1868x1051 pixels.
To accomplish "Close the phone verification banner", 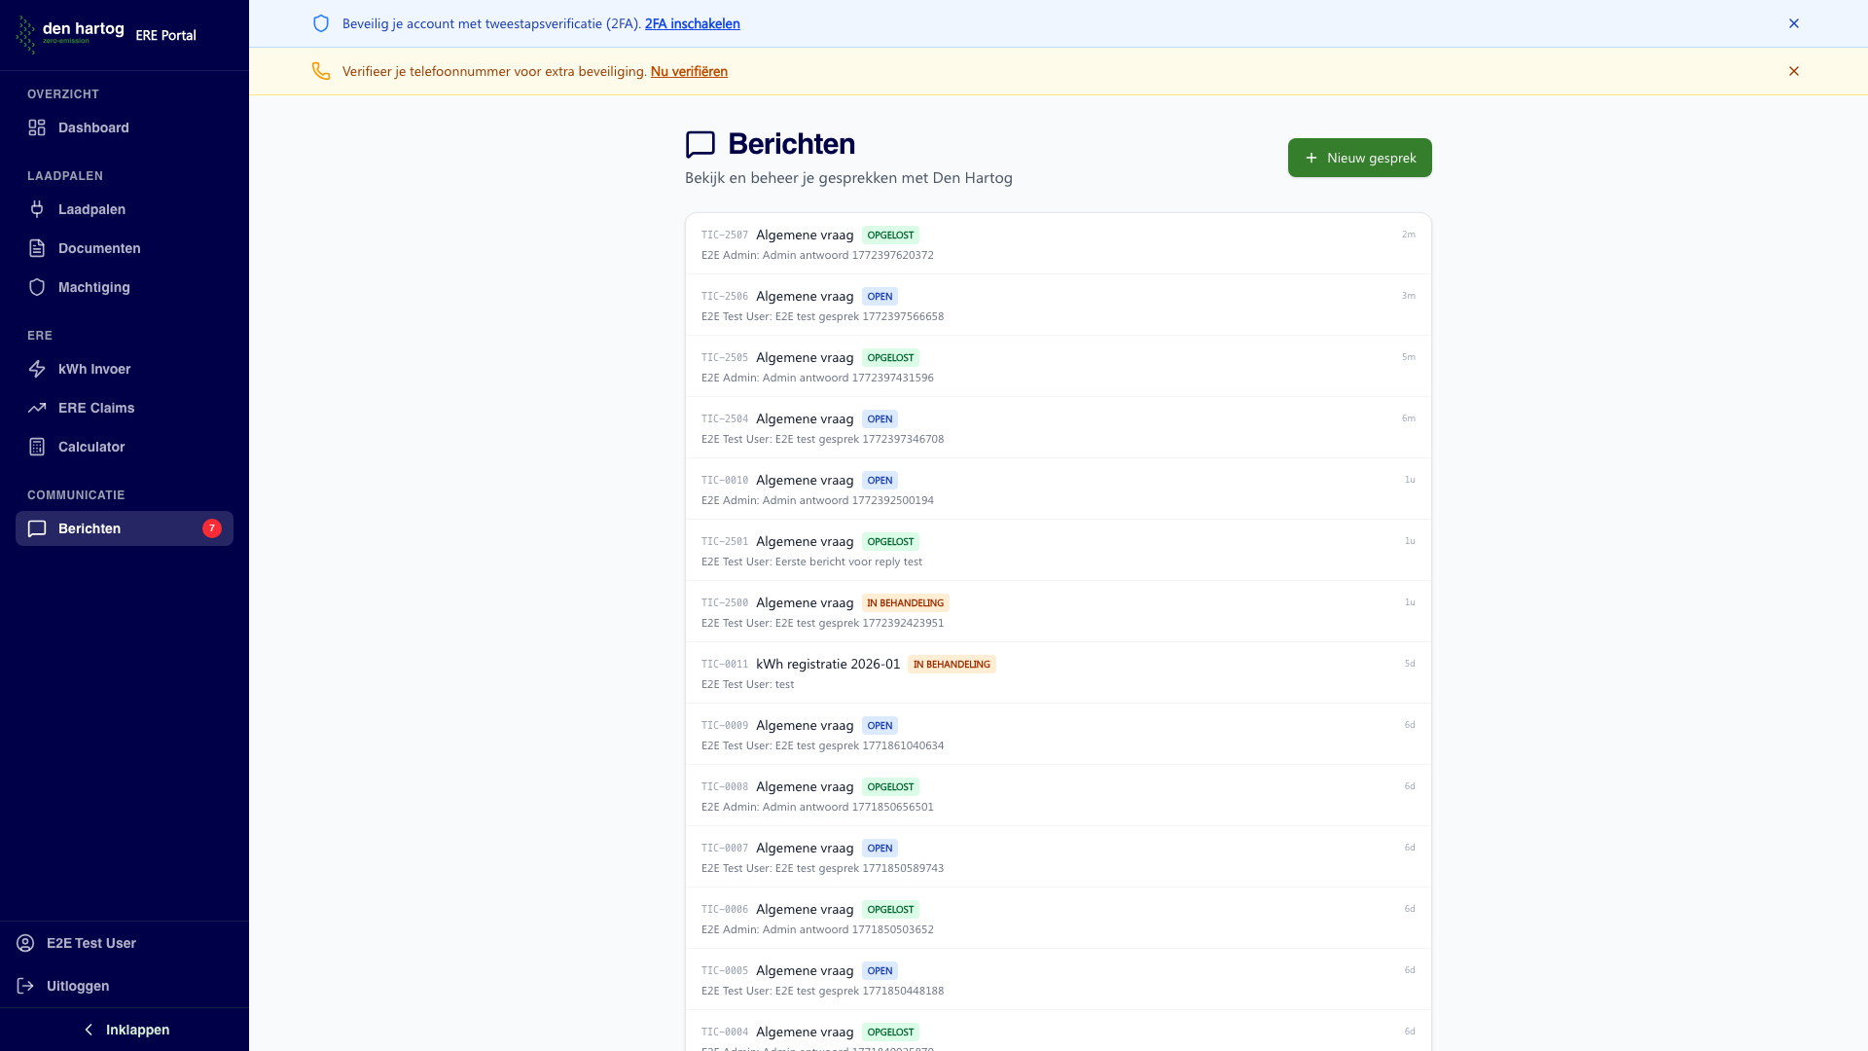I will click(x=1793, y=71).
